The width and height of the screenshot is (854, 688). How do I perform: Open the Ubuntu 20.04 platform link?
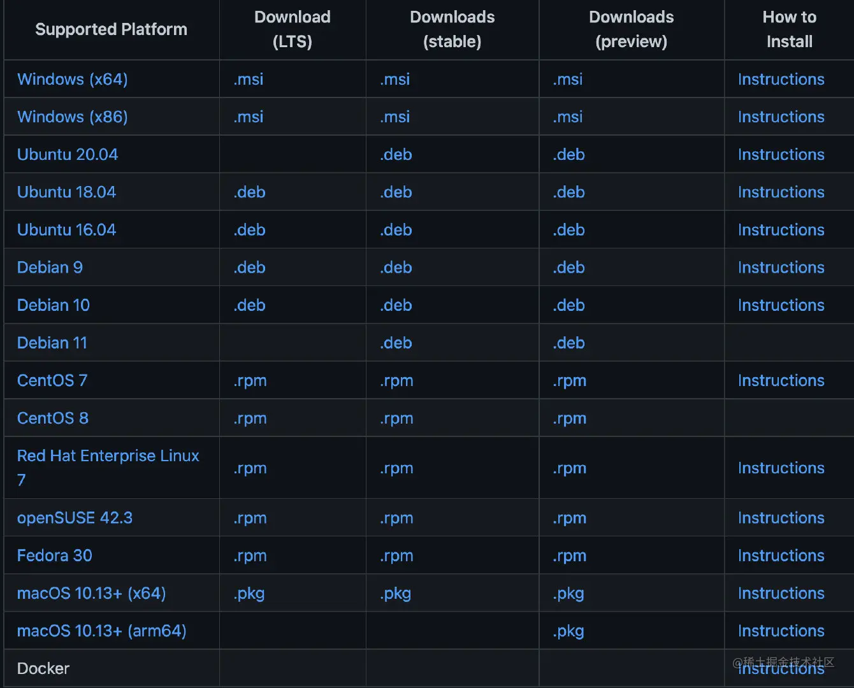pyautogui.click(x=68, y=154)
